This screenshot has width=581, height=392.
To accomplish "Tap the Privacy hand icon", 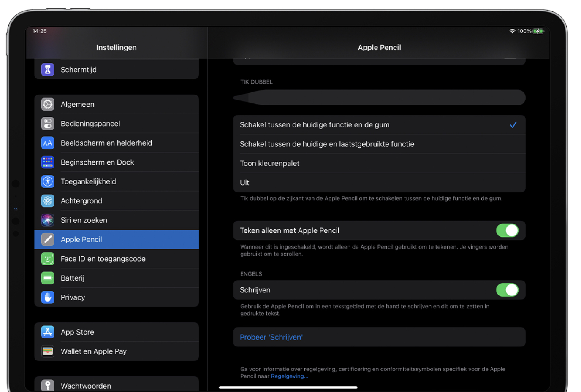I will click(x=48, y=297).
